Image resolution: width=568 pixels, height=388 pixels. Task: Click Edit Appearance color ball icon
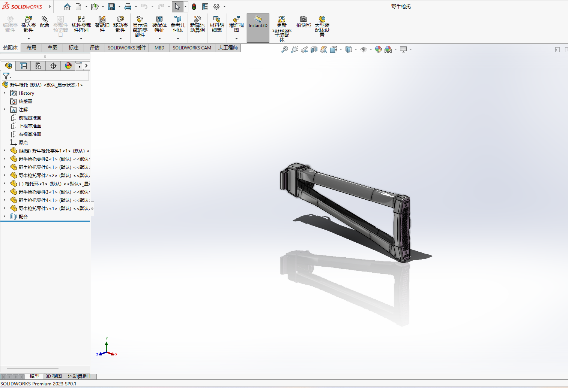pos(379,49)
